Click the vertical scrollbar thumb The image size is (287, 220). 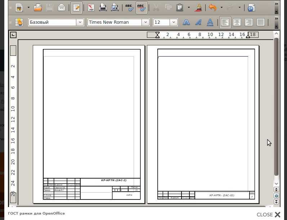pyautogui.click(x=277, y=107)
